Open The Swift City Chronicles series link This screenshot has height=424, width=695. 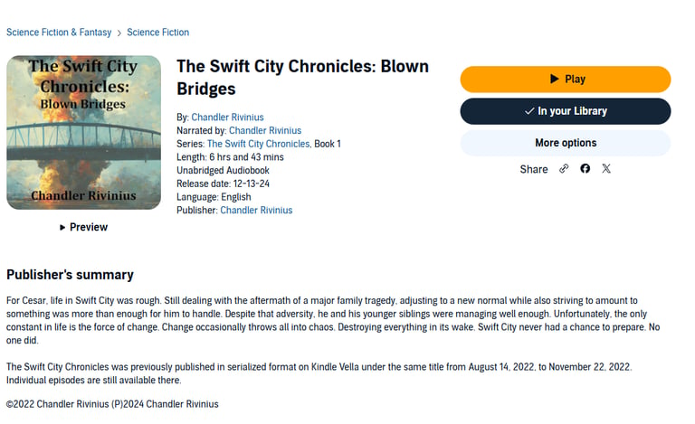point(259,144)
